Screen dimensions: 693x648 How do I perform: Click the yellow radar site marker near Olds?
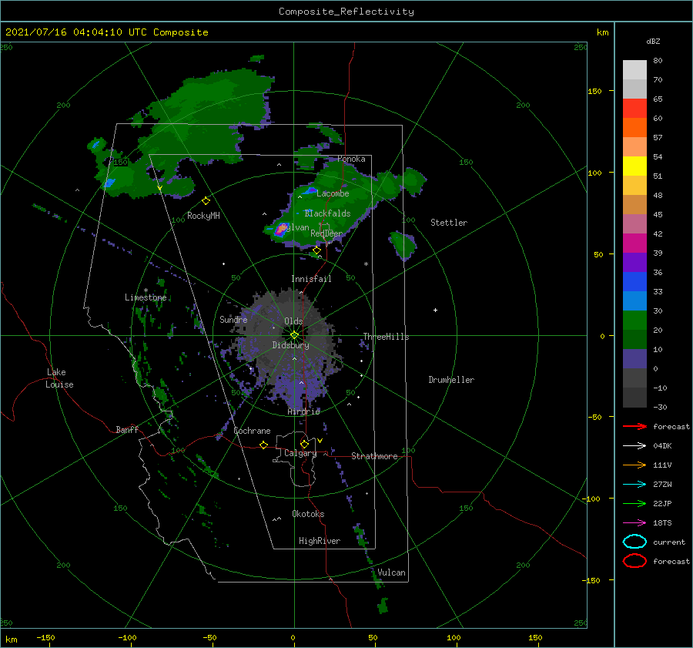[294, 335]
